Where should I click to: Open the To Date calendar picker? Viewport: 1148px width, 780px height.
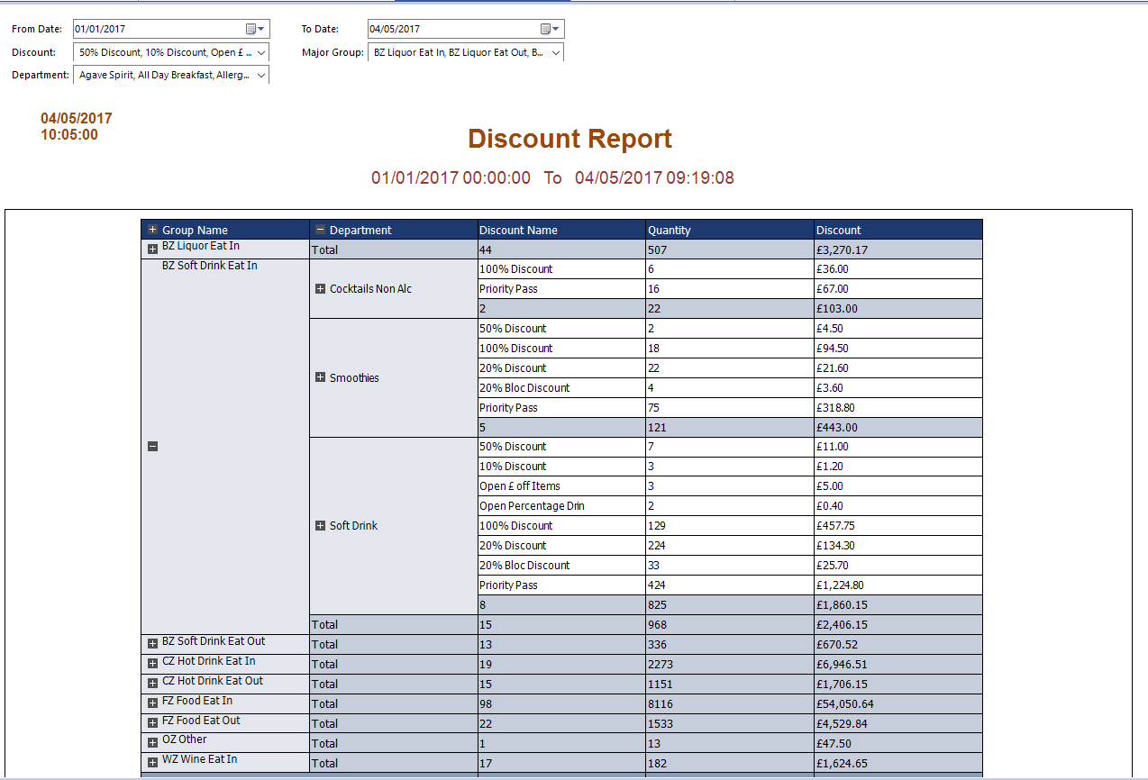tap(549, 30)
